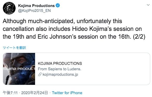Select the From Sapiens to Ludens description
Image resolution: width=152 pixels, height=97 pixels.
point(59,69)
